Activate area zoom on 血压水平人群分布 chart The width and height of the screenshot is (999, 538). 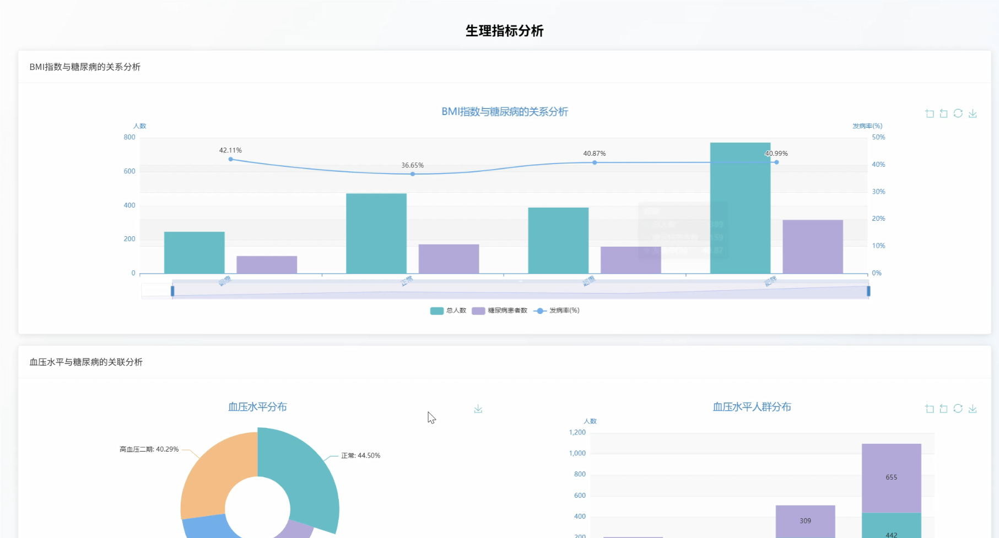point(930,409)
